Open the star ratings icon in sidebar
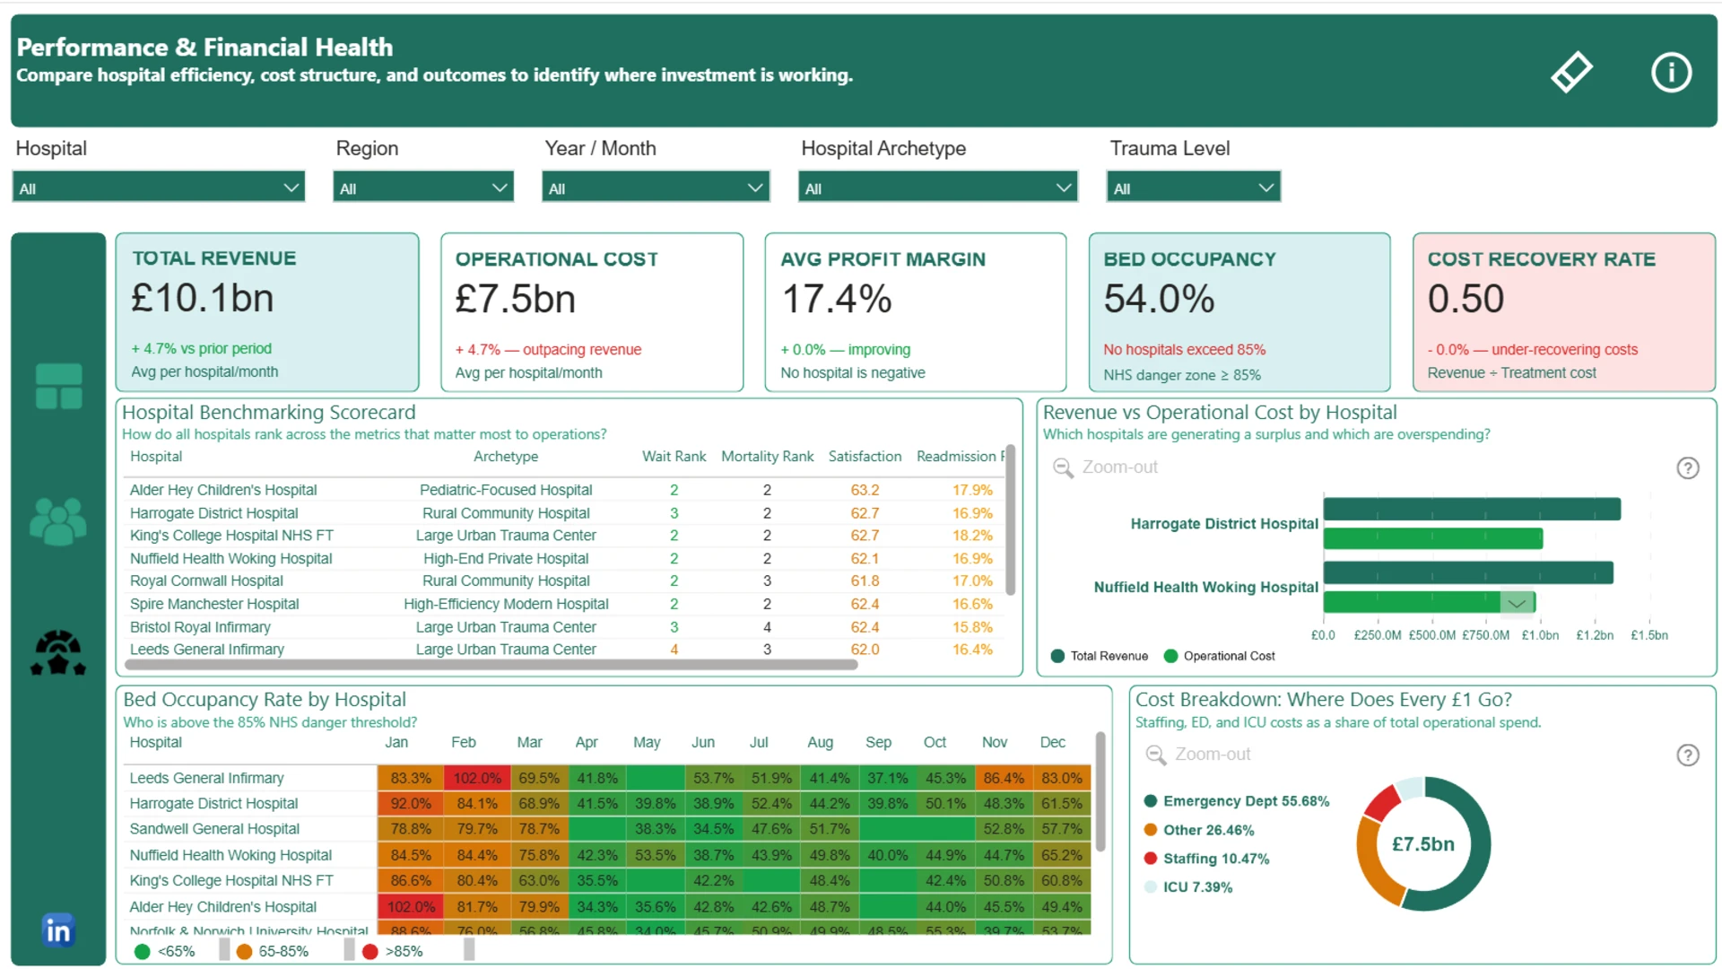Image resolution: width=1722 pixels, height=969 pixels. (x=58, y=653)
